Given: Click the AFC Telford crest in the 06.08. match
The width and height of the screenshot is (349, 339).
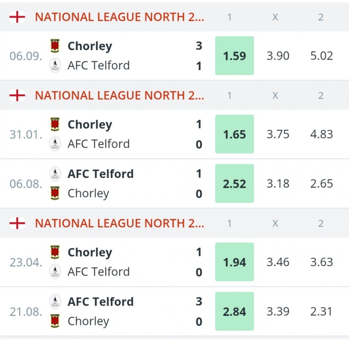Looking at the screenshot, I should click(55, 174).
